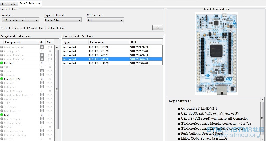This screenshot has height=141, width=266.
Task: Tick the Ethernet checkbox
Action: point(42,87)
